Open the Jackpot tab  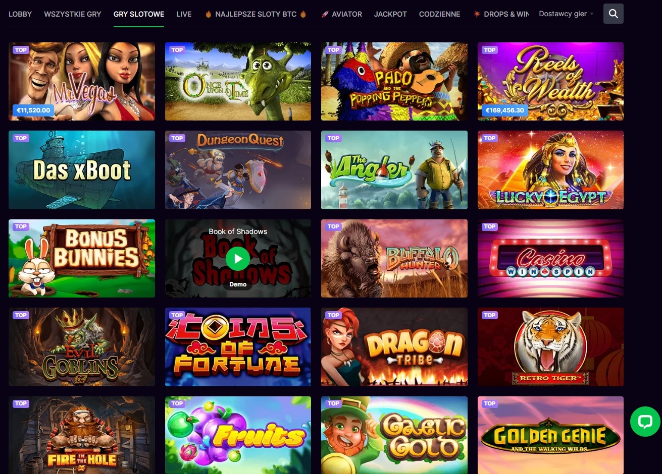coord(390,14)
